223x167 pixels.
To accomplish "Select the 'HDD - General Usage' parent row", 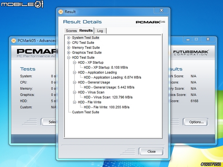I will 94,82.
